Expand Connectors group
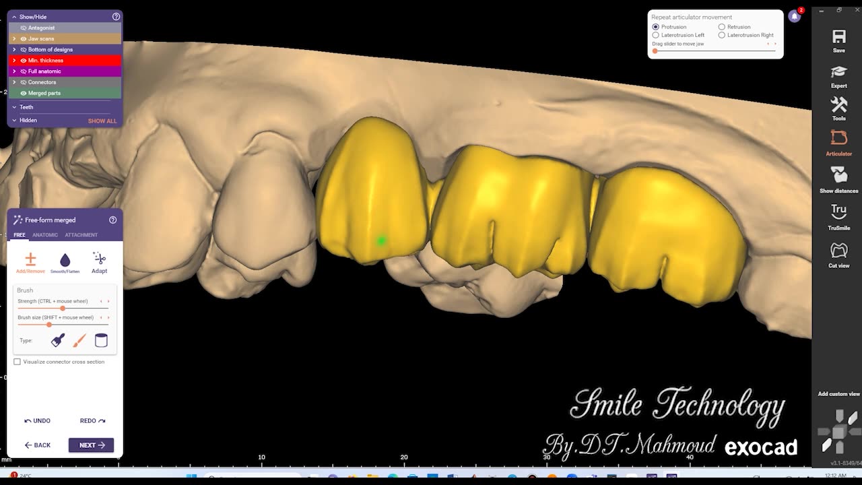This screenshot has width=862, height=485. (x=14, y=82)
